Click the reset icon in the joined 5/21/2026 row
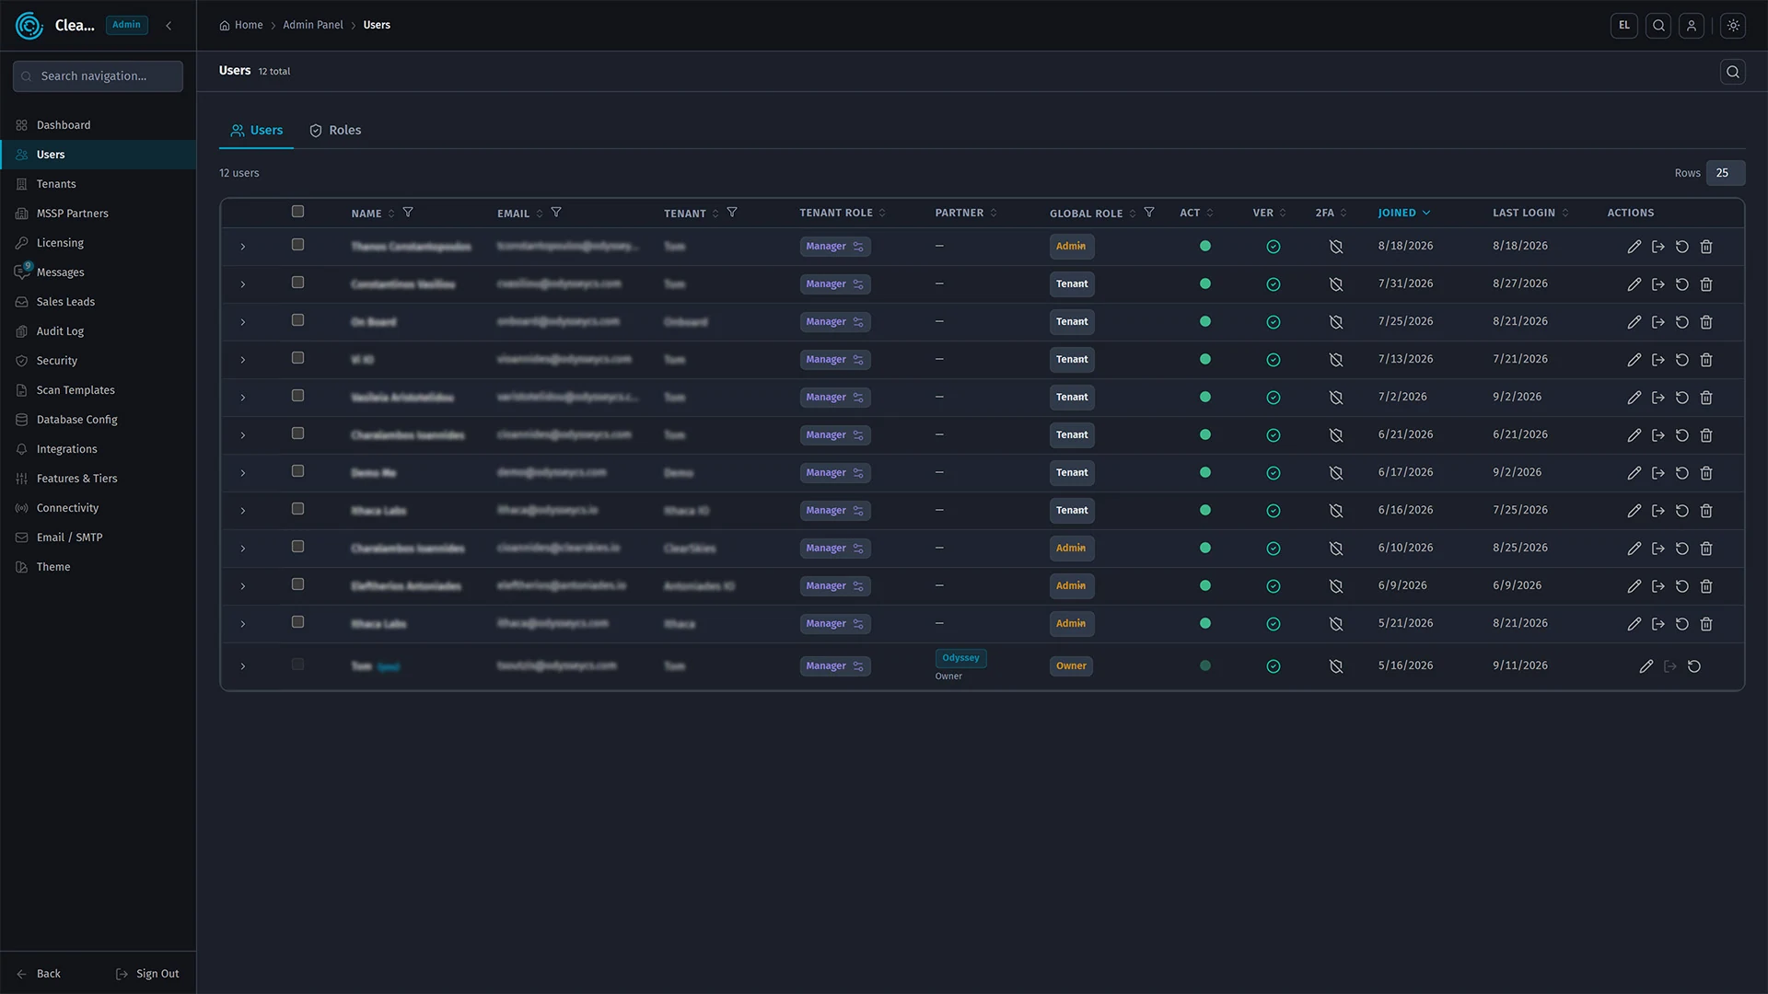The height and width of the screenshot is (994, 1768). [x=1681, y=624]
